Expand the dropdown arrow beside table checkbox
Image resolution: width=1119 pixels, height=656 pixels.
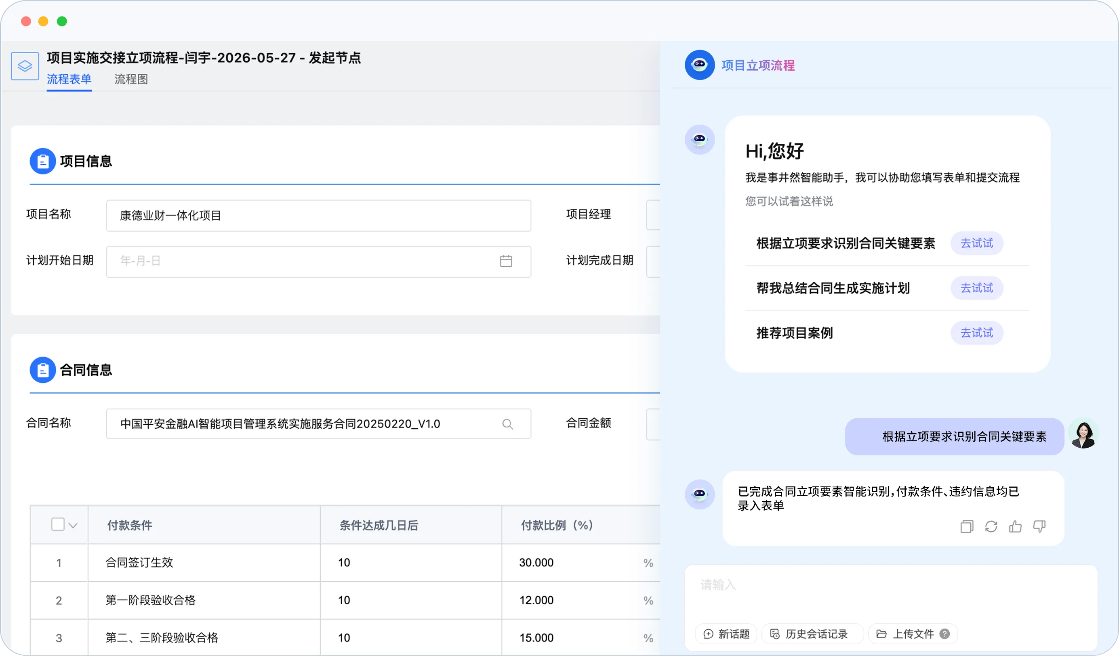point(73,526)
